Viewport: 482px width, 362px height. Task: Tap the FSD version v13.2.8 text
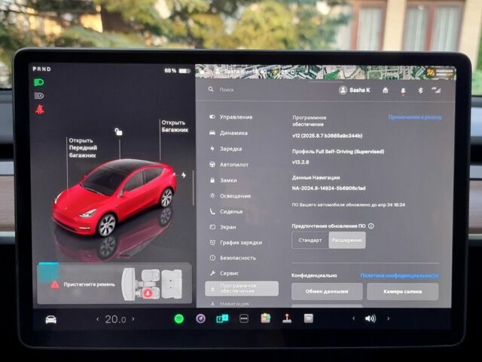pos(300,162)
